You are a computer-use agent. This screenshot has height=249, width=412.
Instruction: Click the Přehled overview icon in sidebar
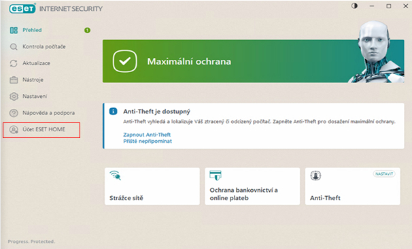click(14, 30)
